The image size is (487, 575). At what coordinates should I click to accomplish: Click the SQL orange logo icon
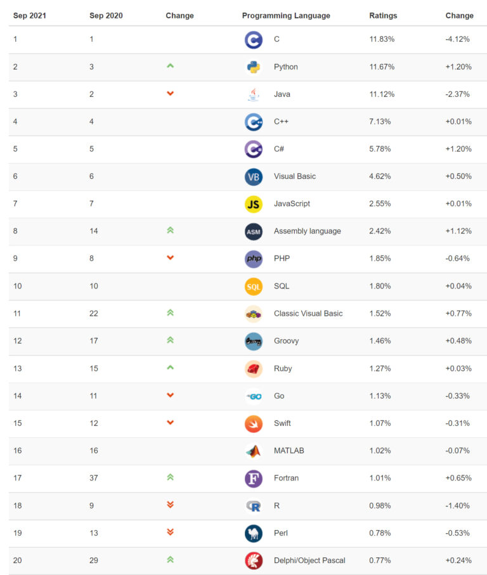[254, 287]
